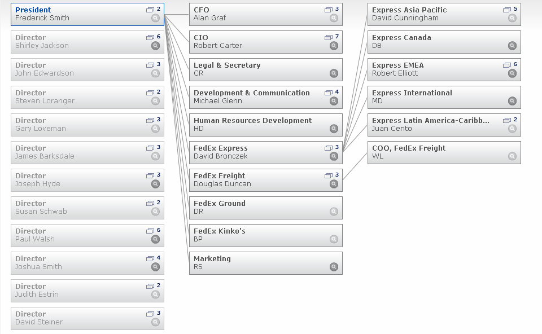
Task: Click the Legal & Secretary title
Action: (x=227, y=65)
